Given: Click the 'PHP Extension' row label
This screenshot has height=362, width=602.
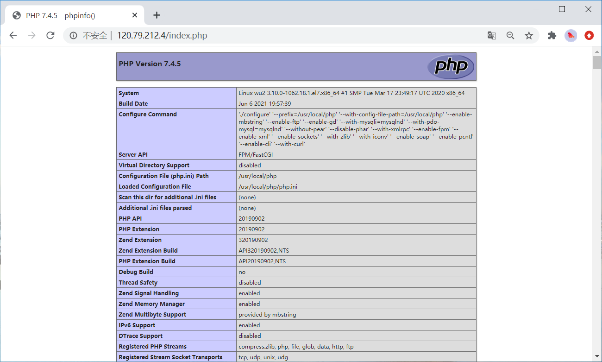Looking at the screenshot, I should (x=139, y=229).
